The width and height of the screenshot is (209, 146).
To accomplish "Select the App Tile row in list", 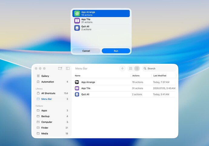I will (x=125, y=88).
